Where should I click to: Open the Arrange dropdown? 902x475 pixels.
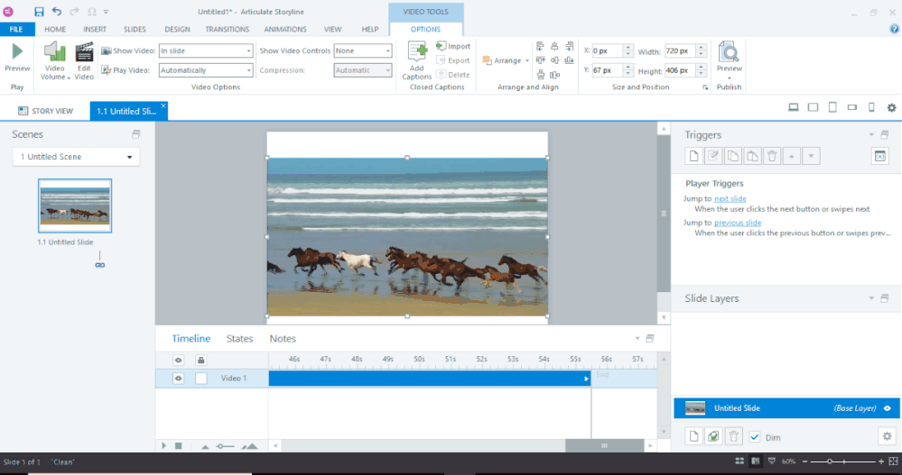(506, 60)
